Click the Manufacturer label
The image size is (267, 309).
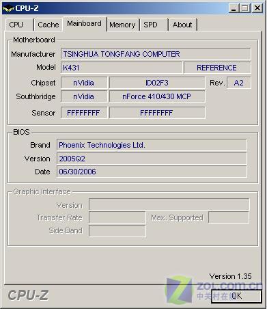(33, 54)
